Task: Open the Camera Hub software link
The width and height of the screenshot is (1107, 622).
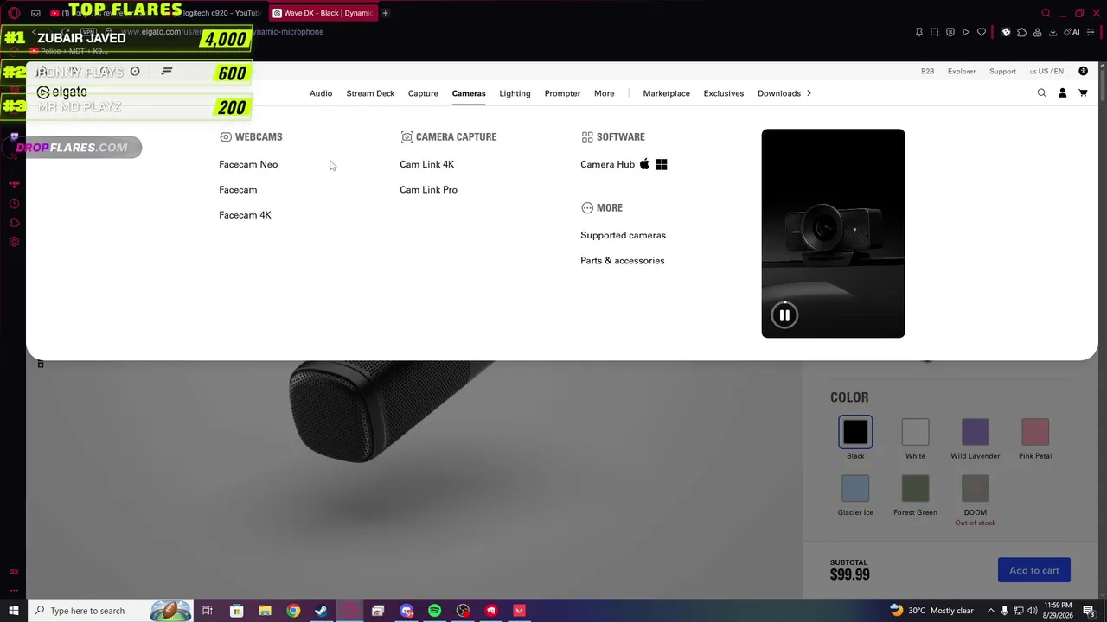Action: click(607, 164)
